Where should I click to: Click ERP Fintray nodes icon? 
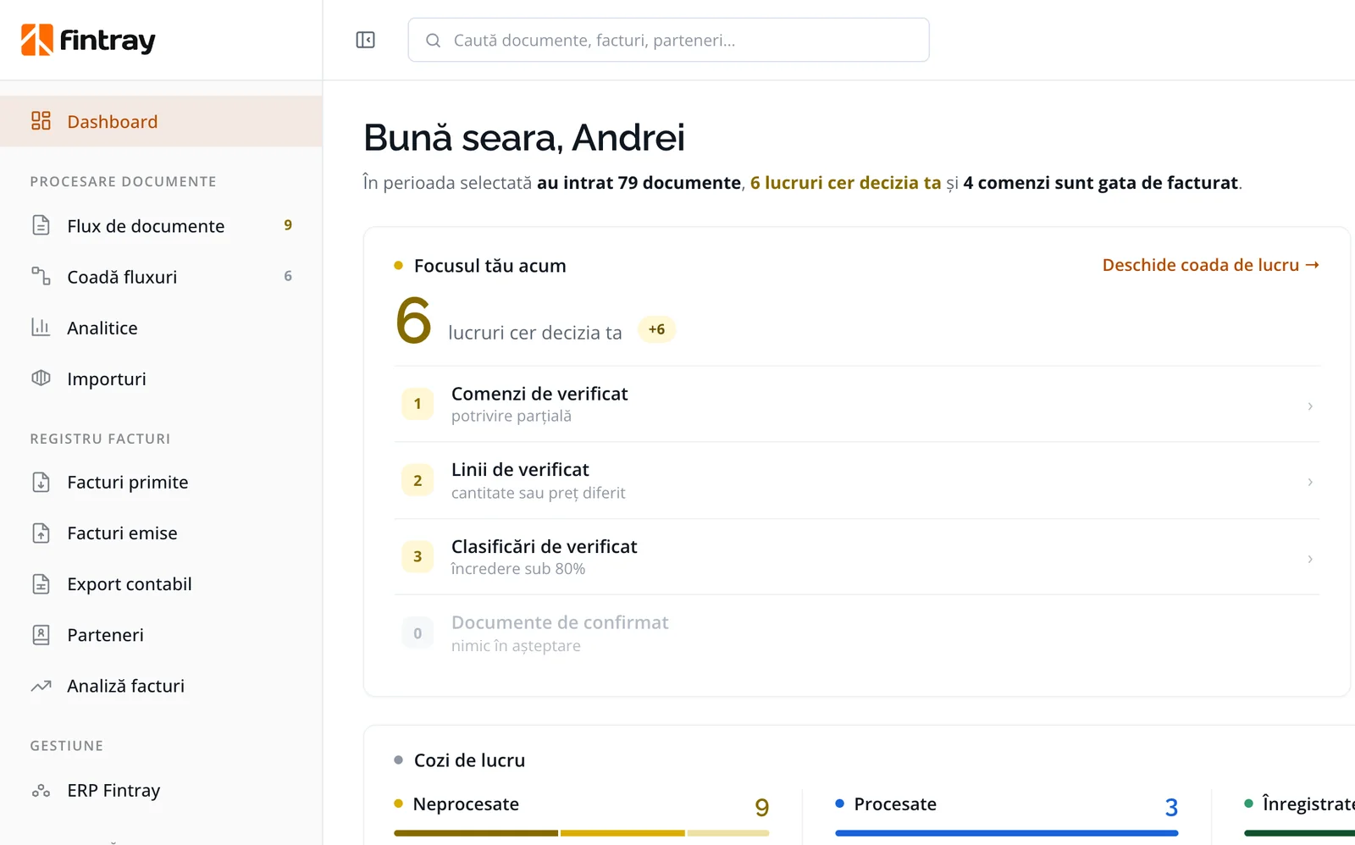point(41,790)
